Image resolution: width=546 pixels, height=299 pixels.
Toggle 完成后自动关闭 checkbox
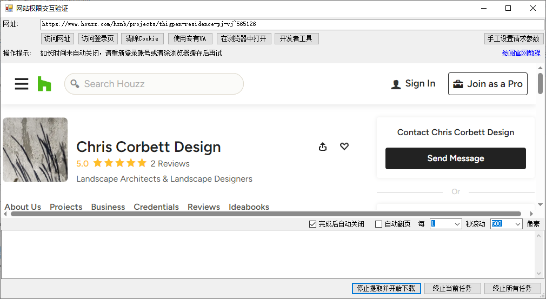[312, 224]
